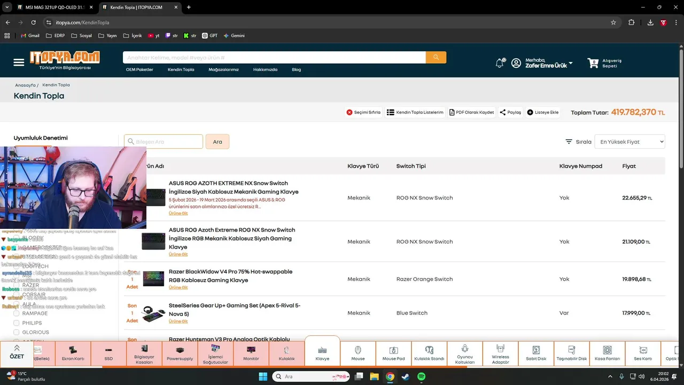The height and width of the screenshot is (385, 684).
Task: Select the Taşınabilir Disk category
Action: tap(572, 354)
